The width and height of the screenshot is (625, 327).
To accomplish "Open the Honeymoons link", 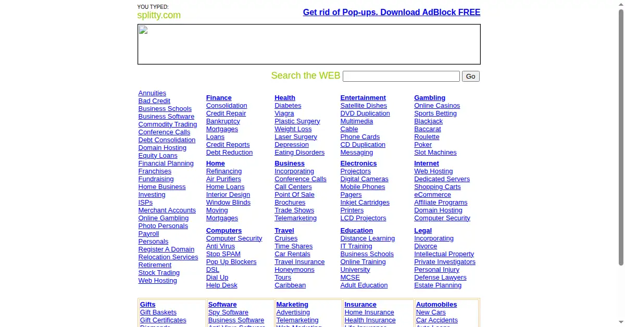I will 295,270.
